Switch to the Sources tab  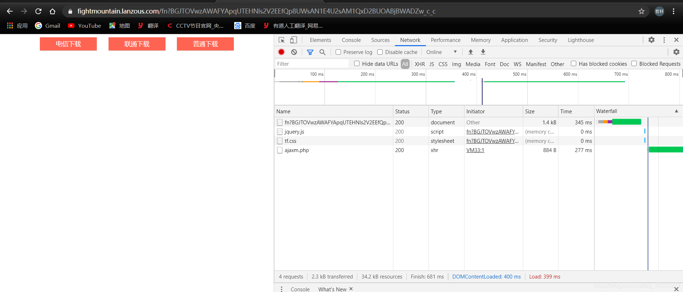point(380,40)
